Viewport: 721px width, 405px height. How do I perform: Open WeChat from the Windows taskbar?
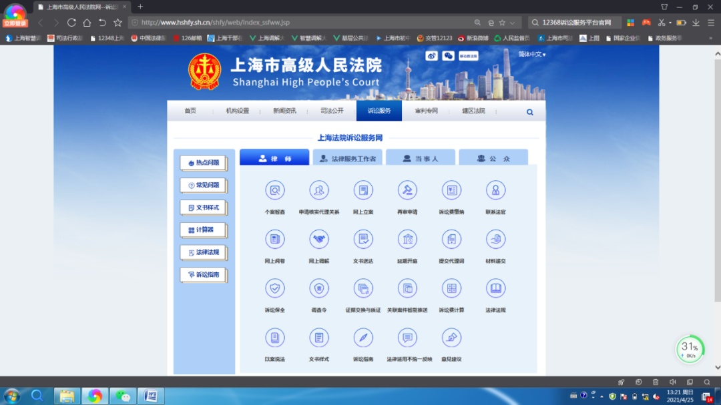pos(123,396)
